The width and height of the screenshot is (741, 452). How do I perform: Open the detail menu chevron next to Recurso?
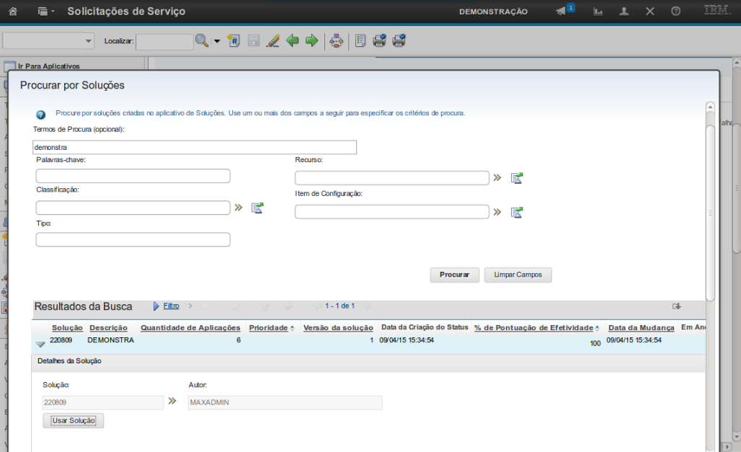pyautogui.click(x=497, y=178)
